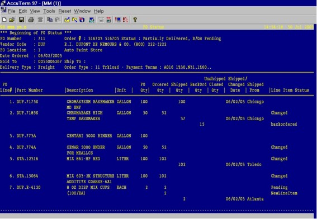Open the View menu
The image size is (317, 219).
35,11
